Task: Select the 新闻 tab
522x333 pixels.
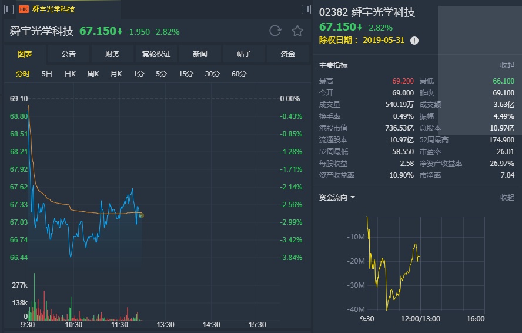Action: pos(200,54)
